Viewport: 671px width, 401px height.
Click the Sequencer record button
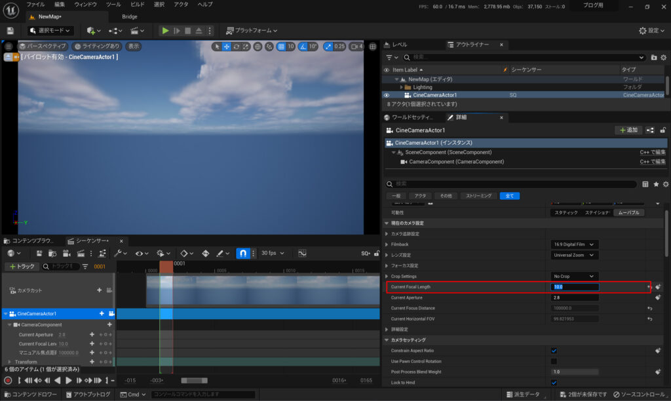(9, 380)
